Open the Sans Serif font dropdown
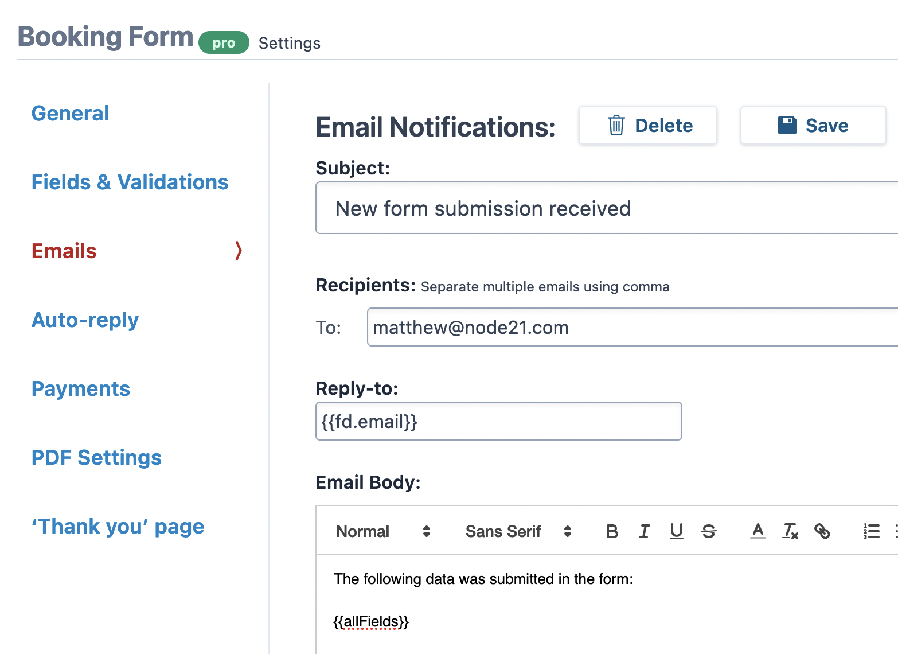Viewport: 898px width, 654px height. point(518,531)
